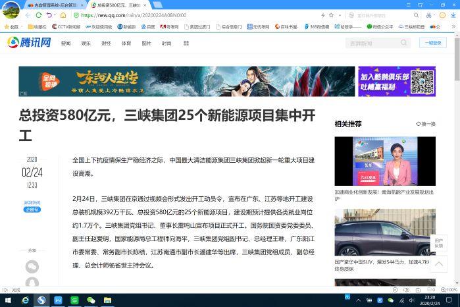Open the 体育 navigation item

(126, 43)
